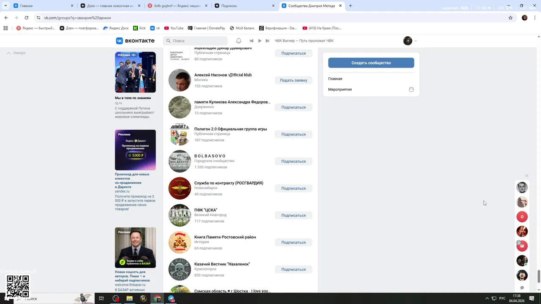This screenshot has width=541, height=304.
Task: Click the VKontakte logo
Action: pos(135,41)
